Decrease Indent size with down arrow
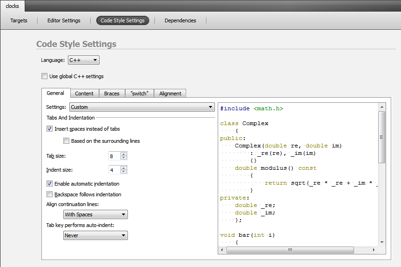The width and height of the screenshot is (401, 267). (124, 172)
